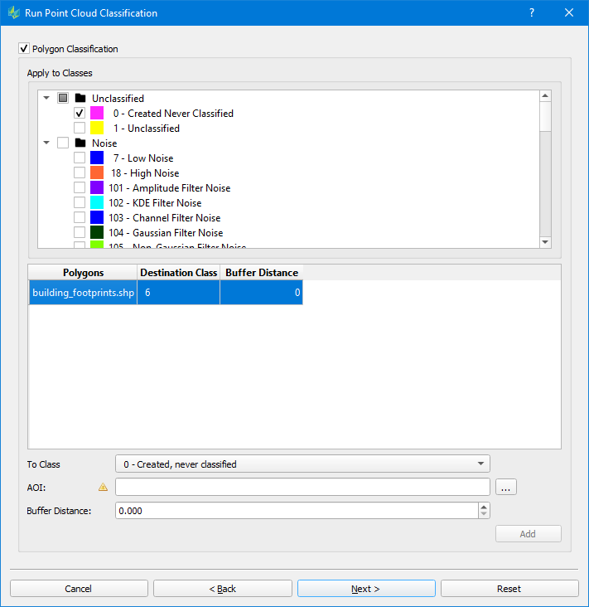Click the help question mark in title bar
The height and width of the screenshot is (607, 589).
[x=532, y=12]
